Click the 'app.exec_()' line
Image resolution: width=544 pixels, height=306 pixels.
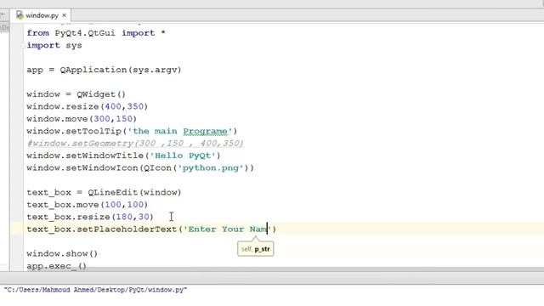pyautogui.click(x=57, y=266)
